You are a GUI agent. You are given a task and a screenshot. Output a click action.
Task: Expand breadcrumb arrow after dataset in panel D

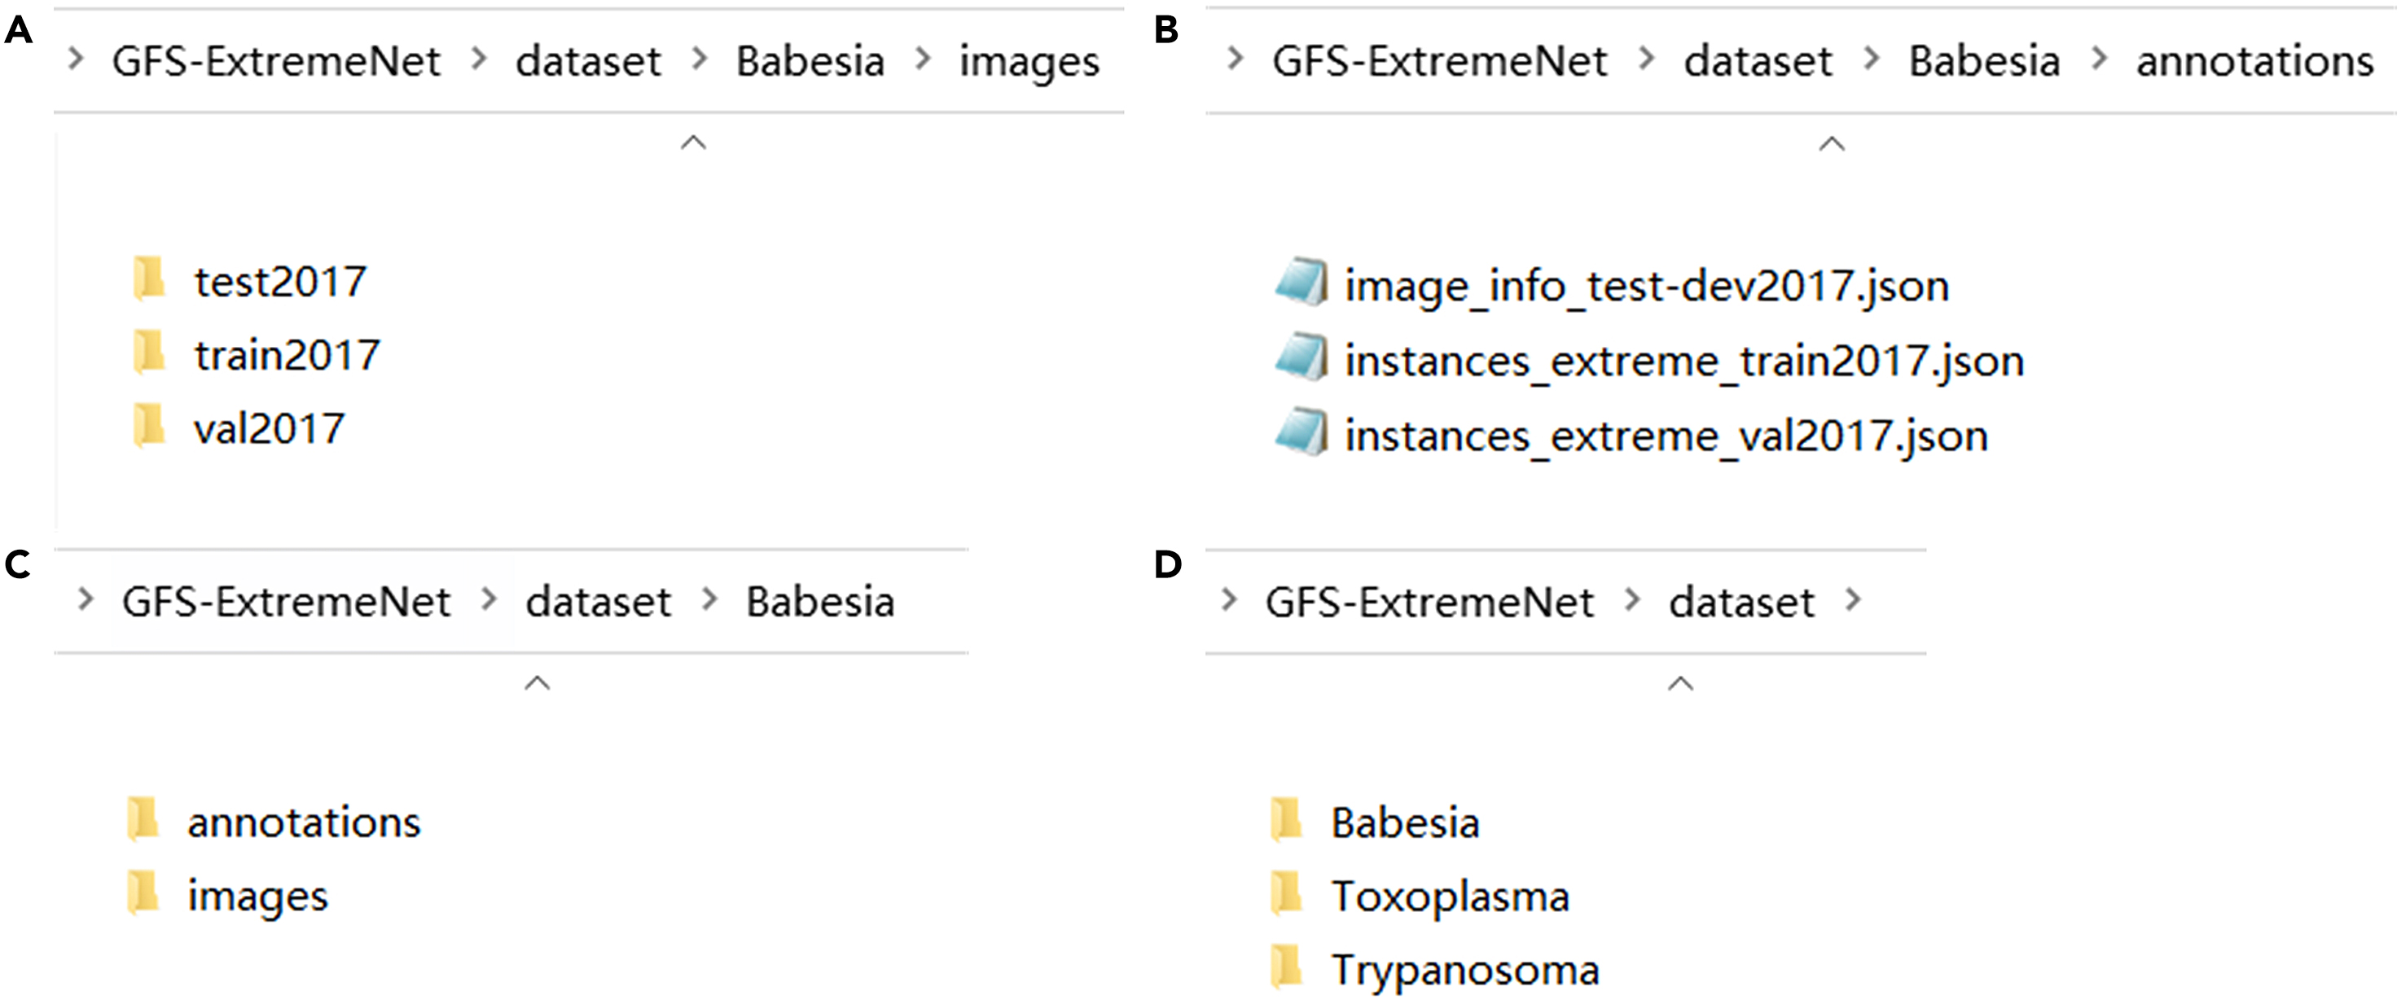pyautogui.click(x=1853, y=600)
